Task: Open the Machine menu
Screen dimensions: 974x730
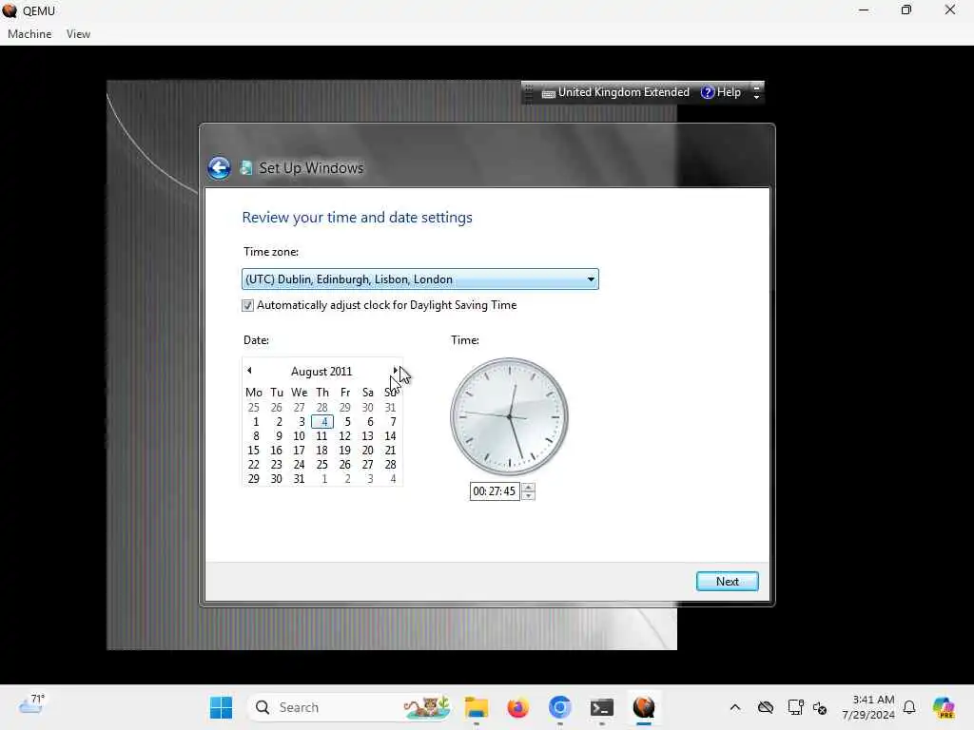Action: pyautogui.click(x=29, y=34)
